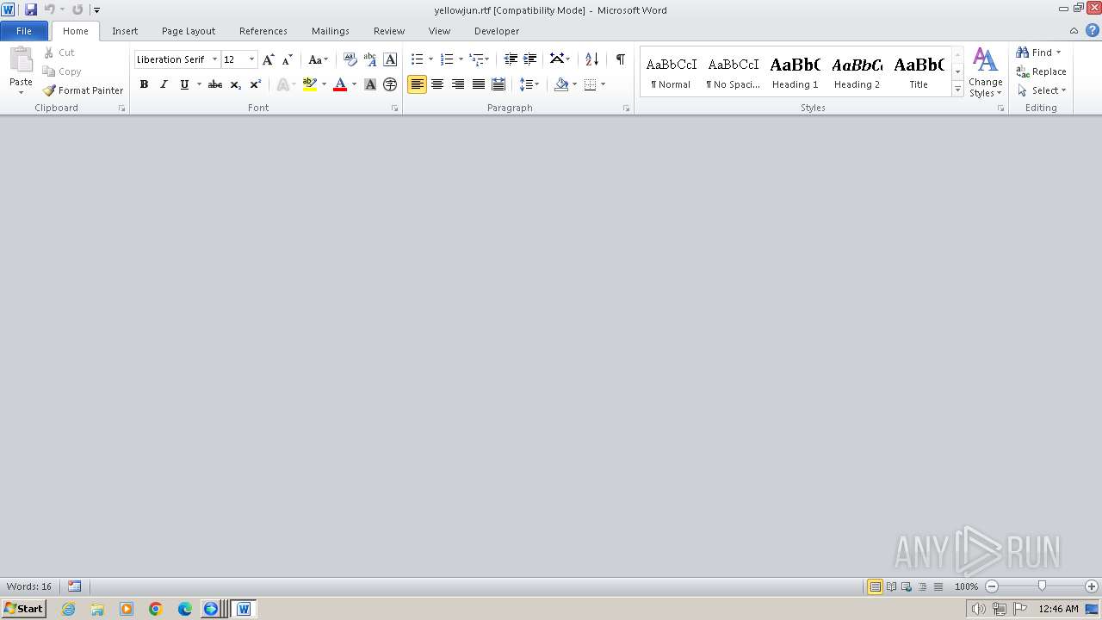Apply Strikethrough formatting

pos(215,84)
